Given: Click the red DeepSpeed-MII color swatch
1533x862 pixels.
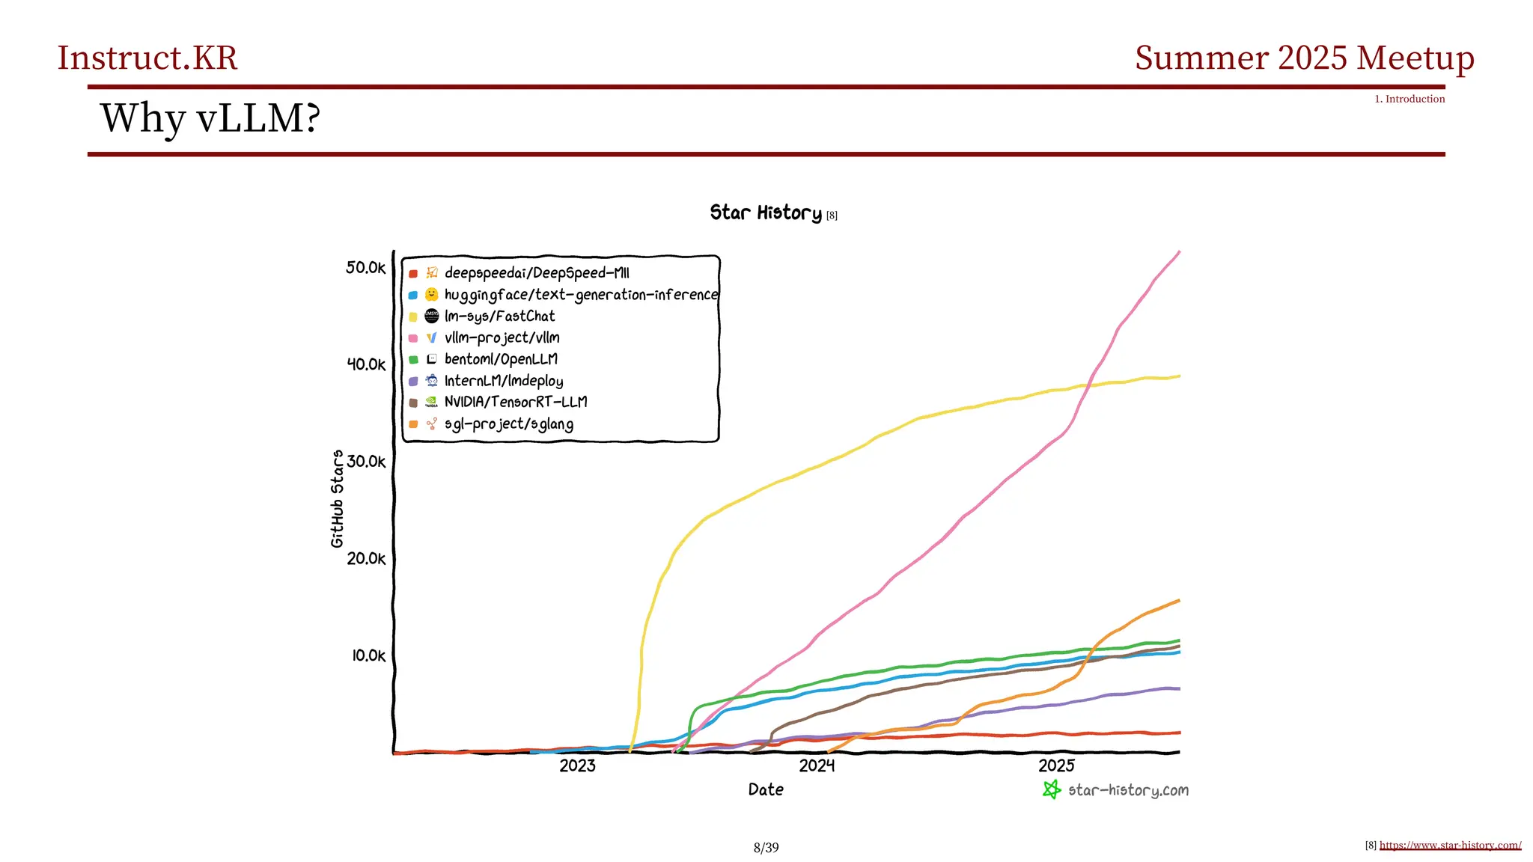Looking at the screenshot, I should coord(413,274).
